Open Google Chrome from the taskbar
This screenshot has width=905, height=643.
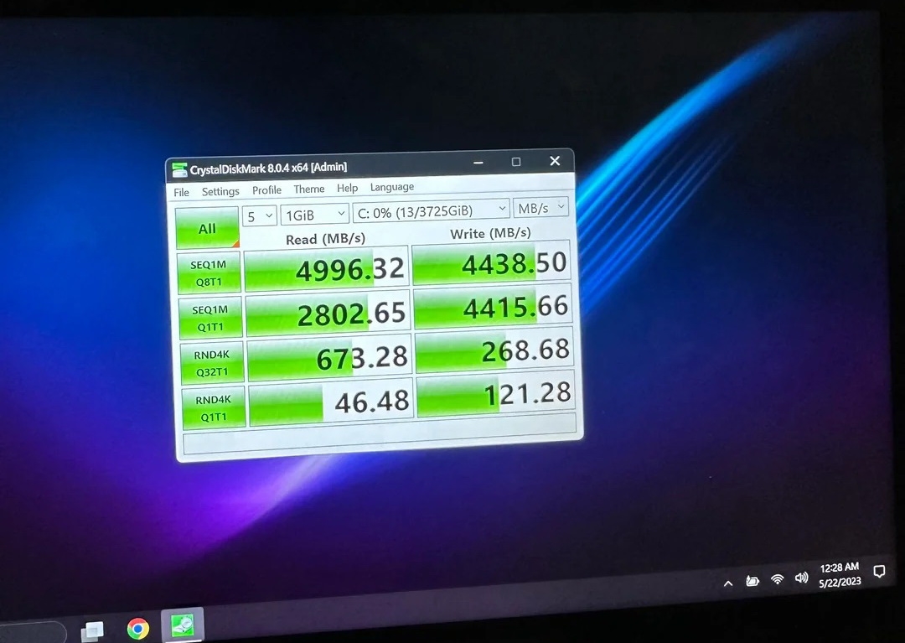pyautogui.click(x=138, y=628)
